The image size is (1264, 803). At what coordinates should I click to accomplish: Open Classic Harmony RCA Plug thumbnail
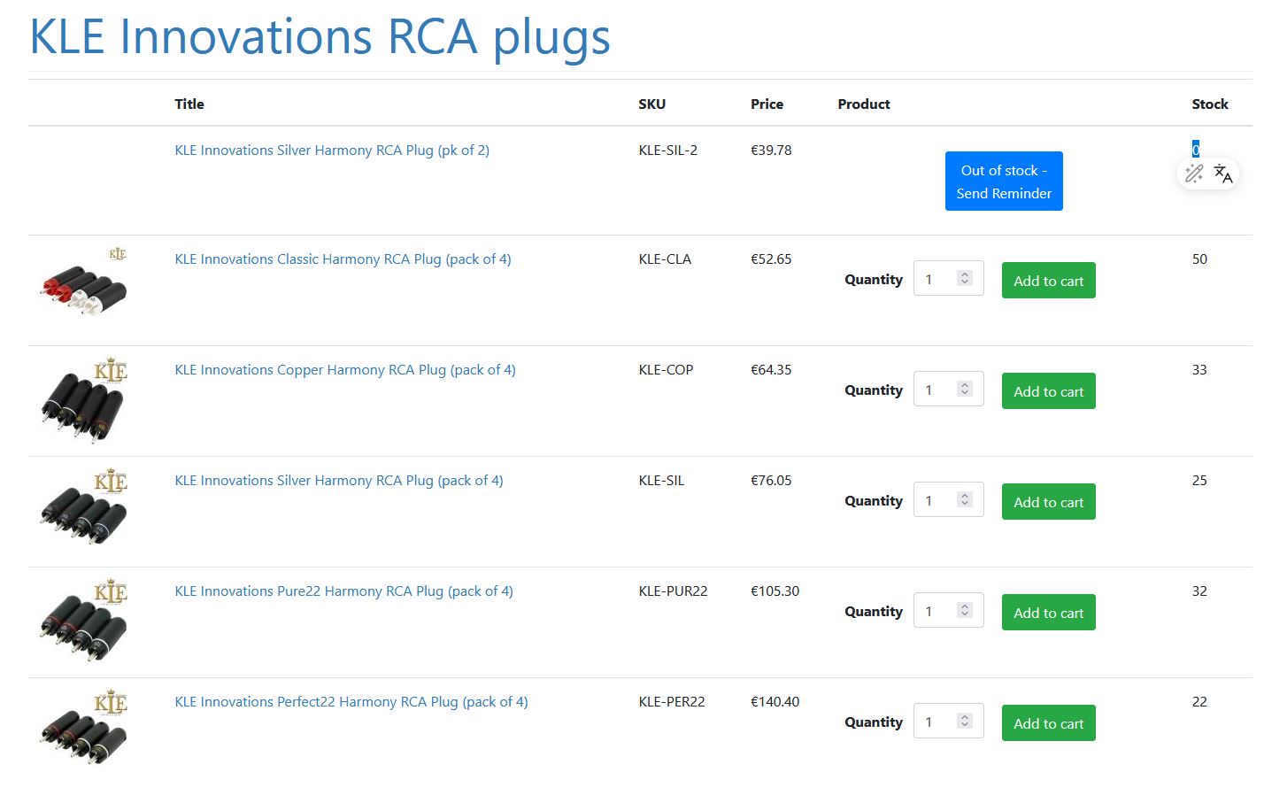coord(84,282)
